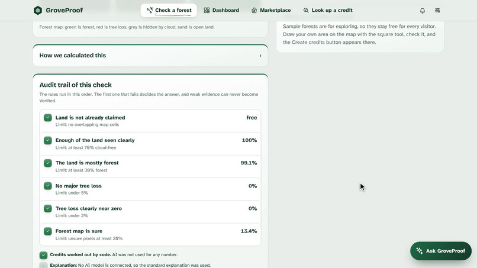Click the chevron beside How we calculated this

pos(260,56)
